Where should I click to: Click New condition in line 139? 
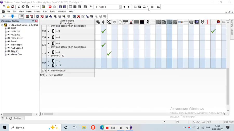click(56, 75)
